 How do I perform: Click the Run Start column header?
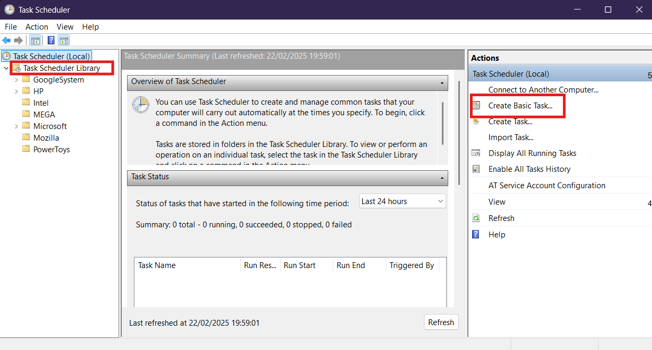pos(306,265)
